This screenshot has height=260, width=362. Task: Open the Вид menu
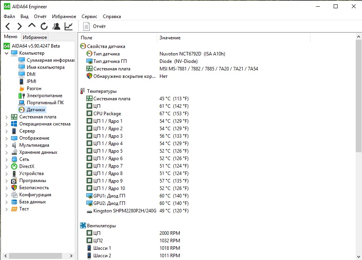point(24,17)
